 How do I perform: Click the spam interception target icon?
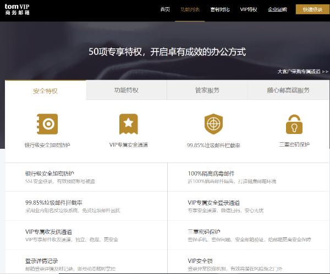tap(213, 124)
